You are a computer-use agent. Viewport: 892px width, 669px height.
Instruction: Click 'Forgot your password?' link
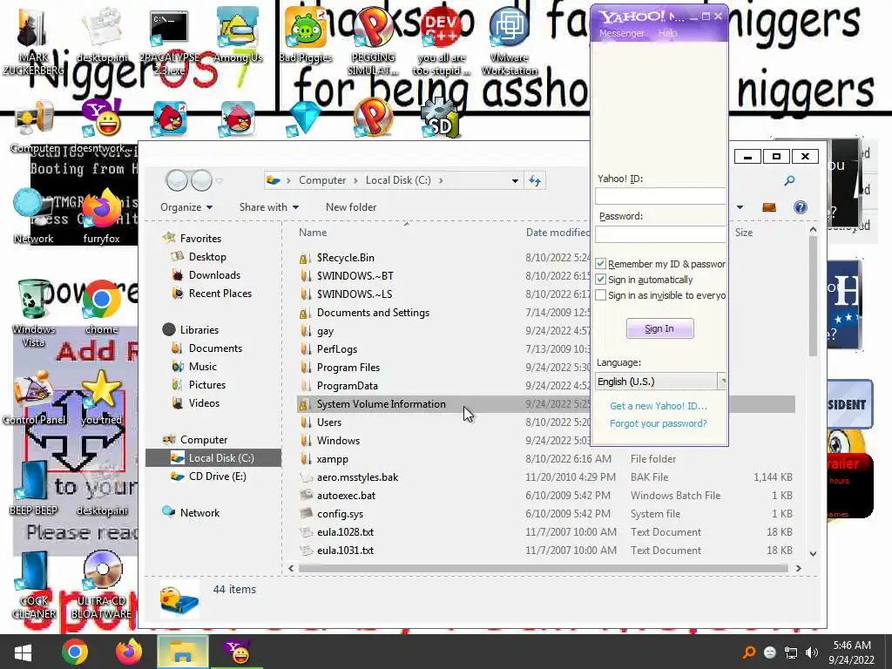click(x=659, y=423)
